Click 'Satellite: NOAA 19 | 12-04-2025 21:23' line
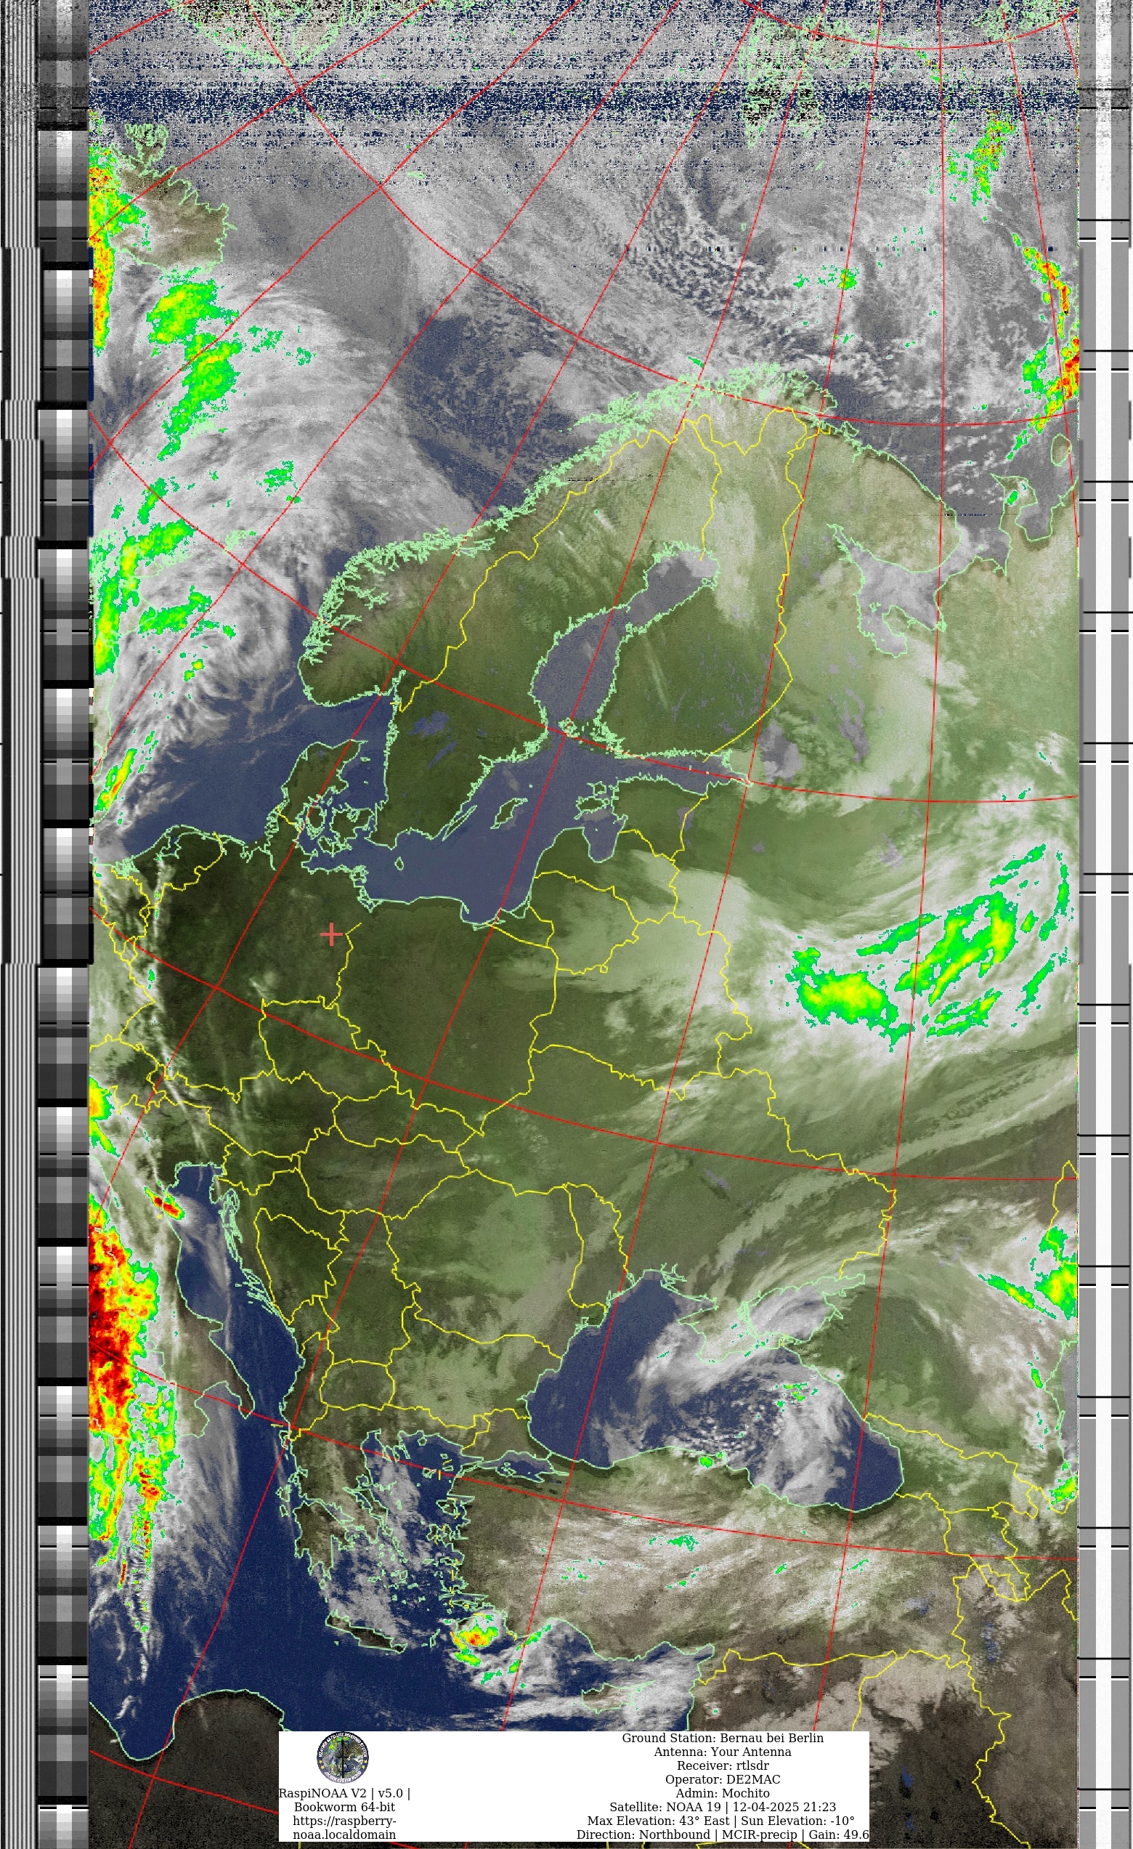 click(723, 1807)
